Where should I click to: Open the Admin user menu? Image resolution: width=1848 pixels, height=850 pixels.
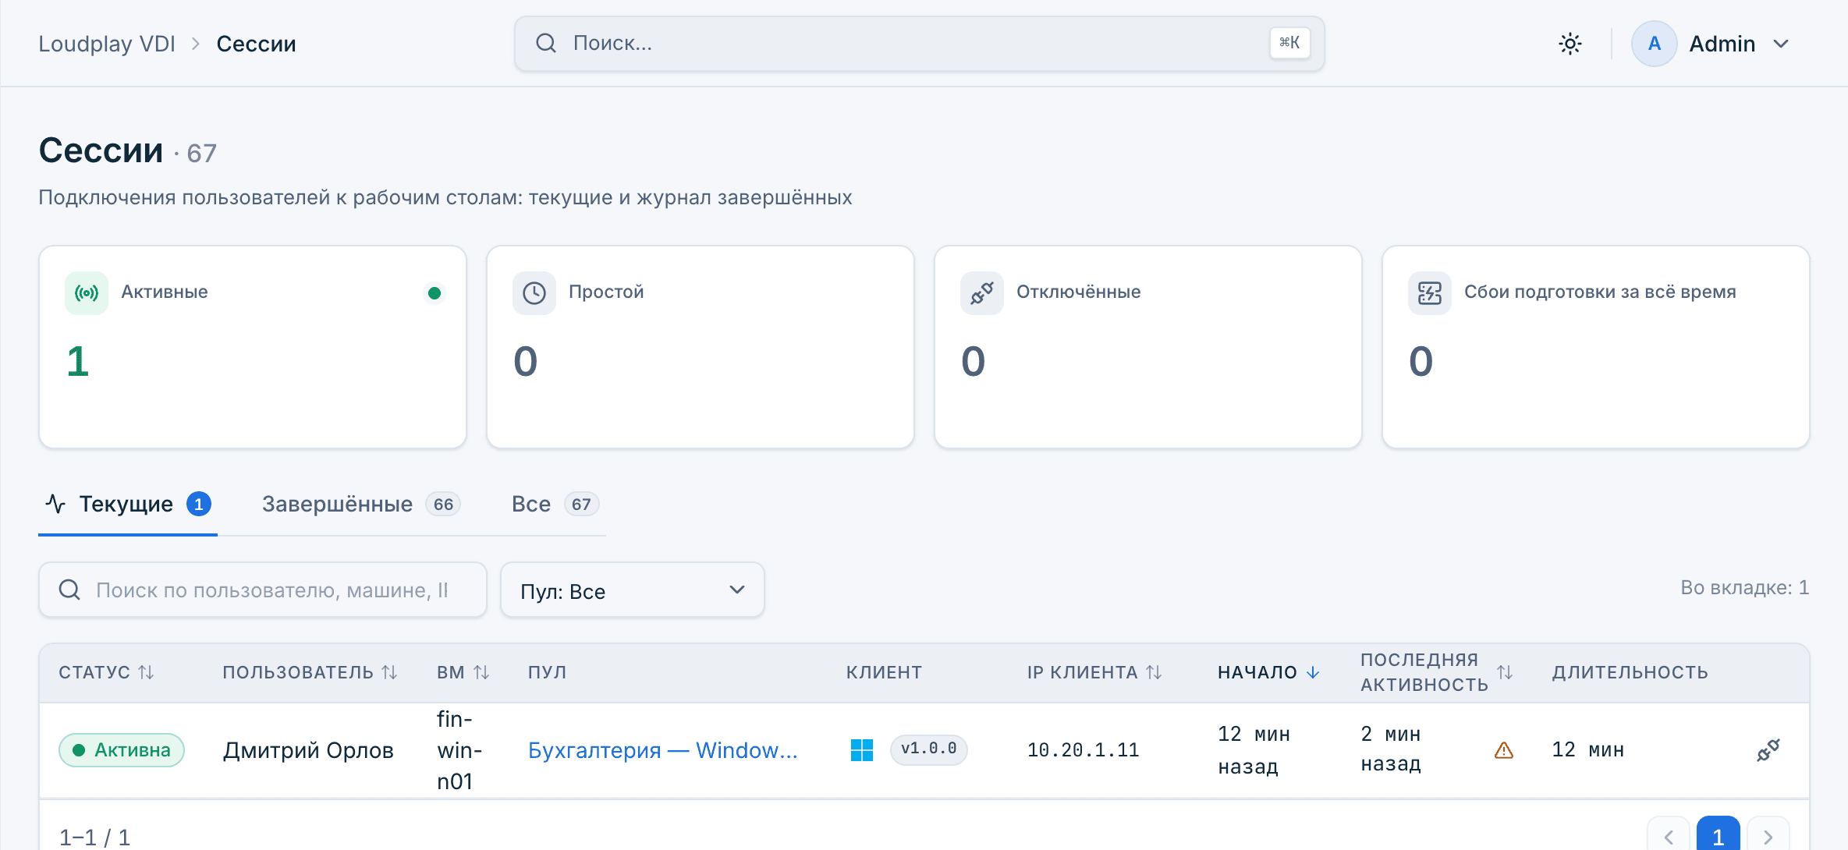point(1711,44)
